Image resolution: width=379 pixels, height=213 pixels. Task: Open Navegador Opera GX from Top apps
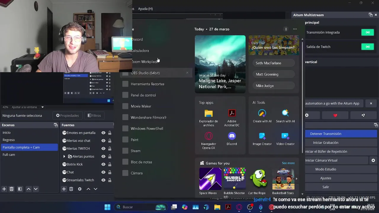coord(208,141)
